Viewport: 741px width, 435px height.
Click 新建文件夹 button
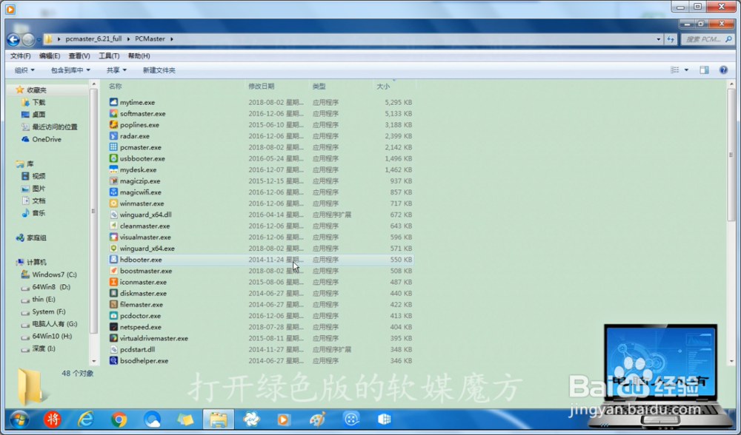coord(159,70)
